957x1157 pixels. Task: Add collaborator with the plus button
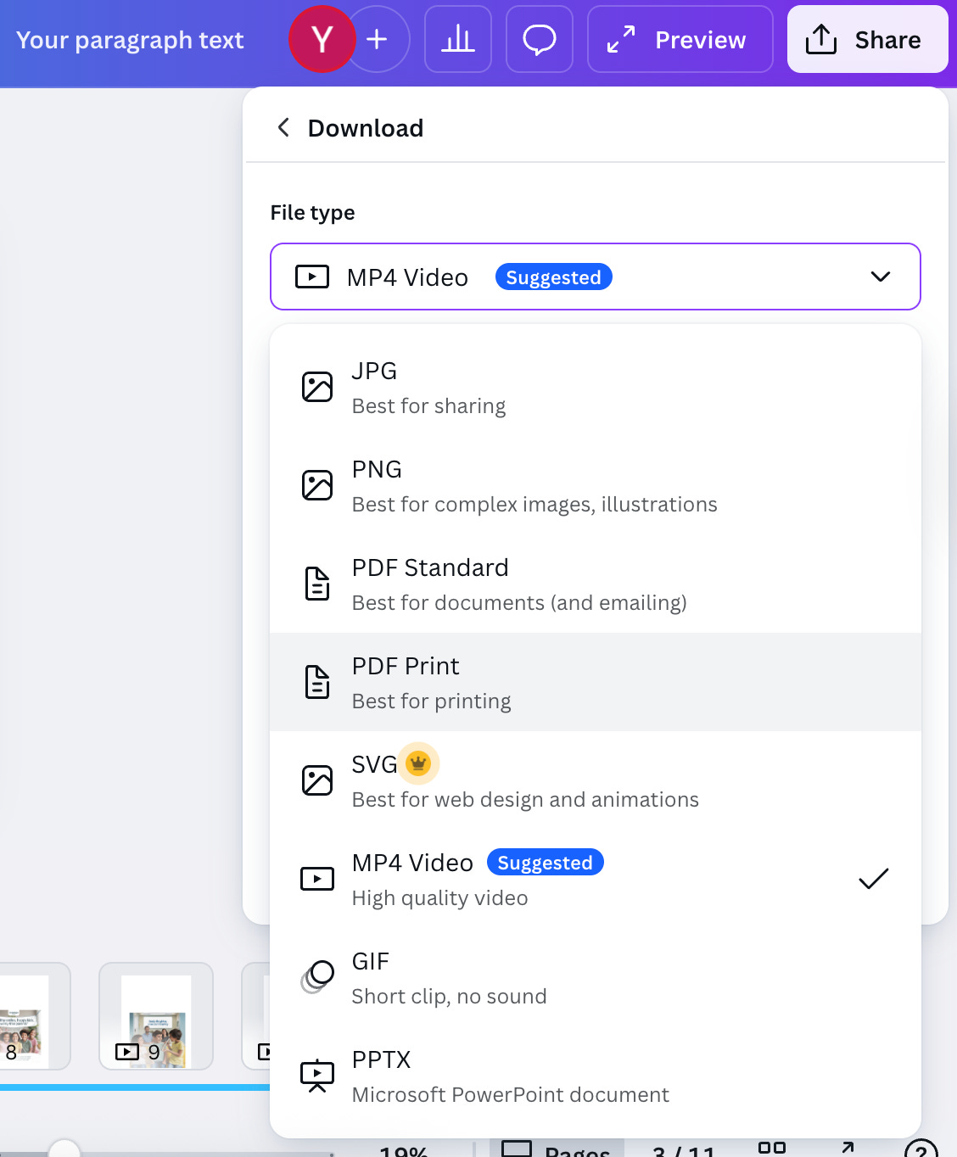coord(378,39)
